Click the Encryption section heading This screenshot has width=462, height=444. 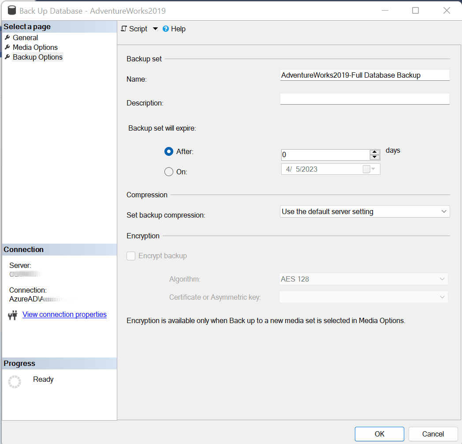click(143, 236)
